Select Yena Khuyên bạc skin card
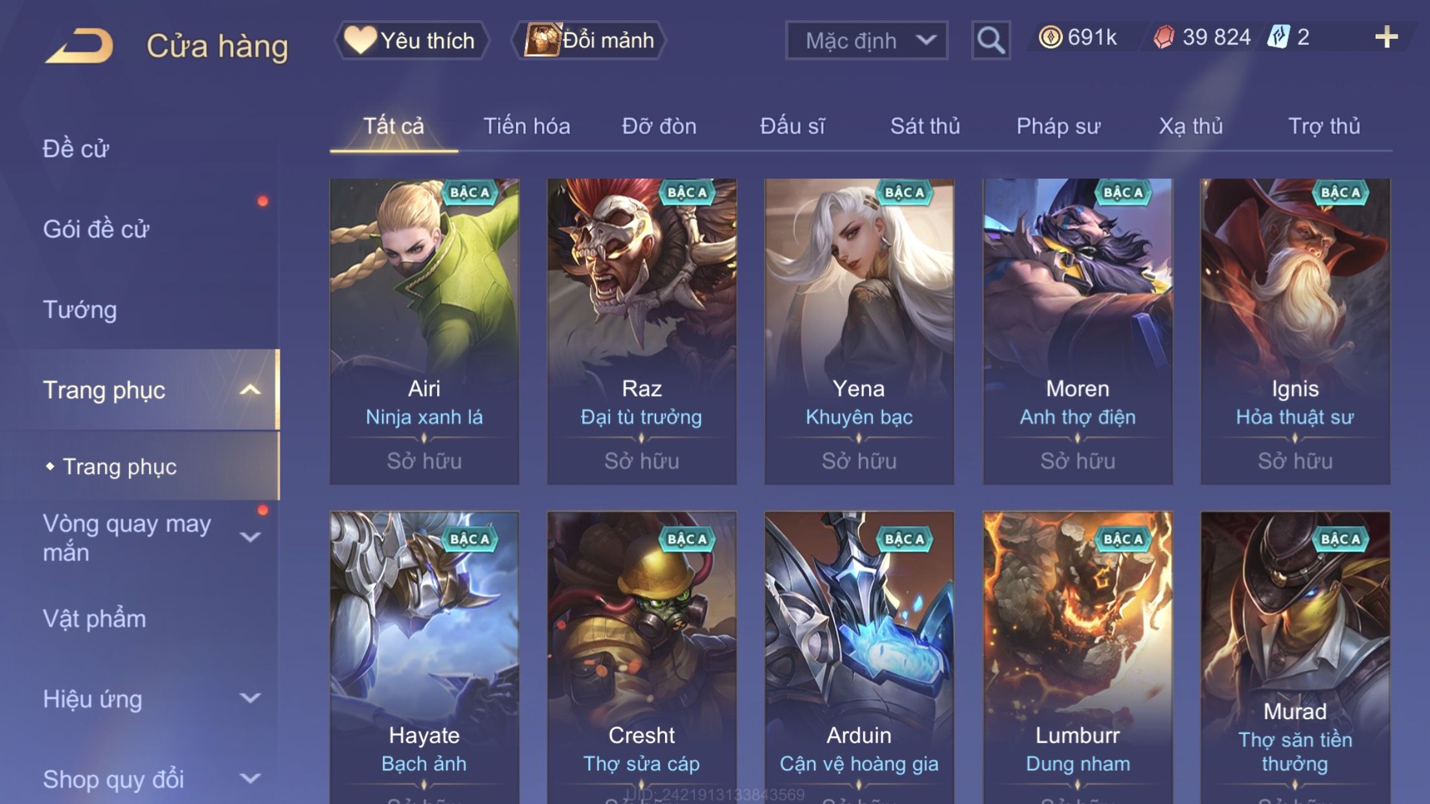The width and height of the screenshot is (1430, 804). coord(859,331)
